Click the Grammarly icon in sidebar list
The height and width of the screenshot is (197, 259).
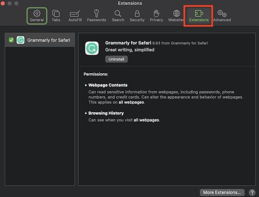pos(20,40)
